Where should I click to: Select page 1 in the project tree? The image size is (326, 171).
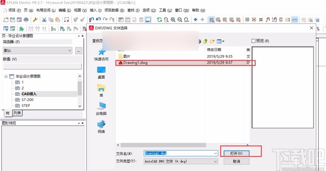tap(22, 82)
